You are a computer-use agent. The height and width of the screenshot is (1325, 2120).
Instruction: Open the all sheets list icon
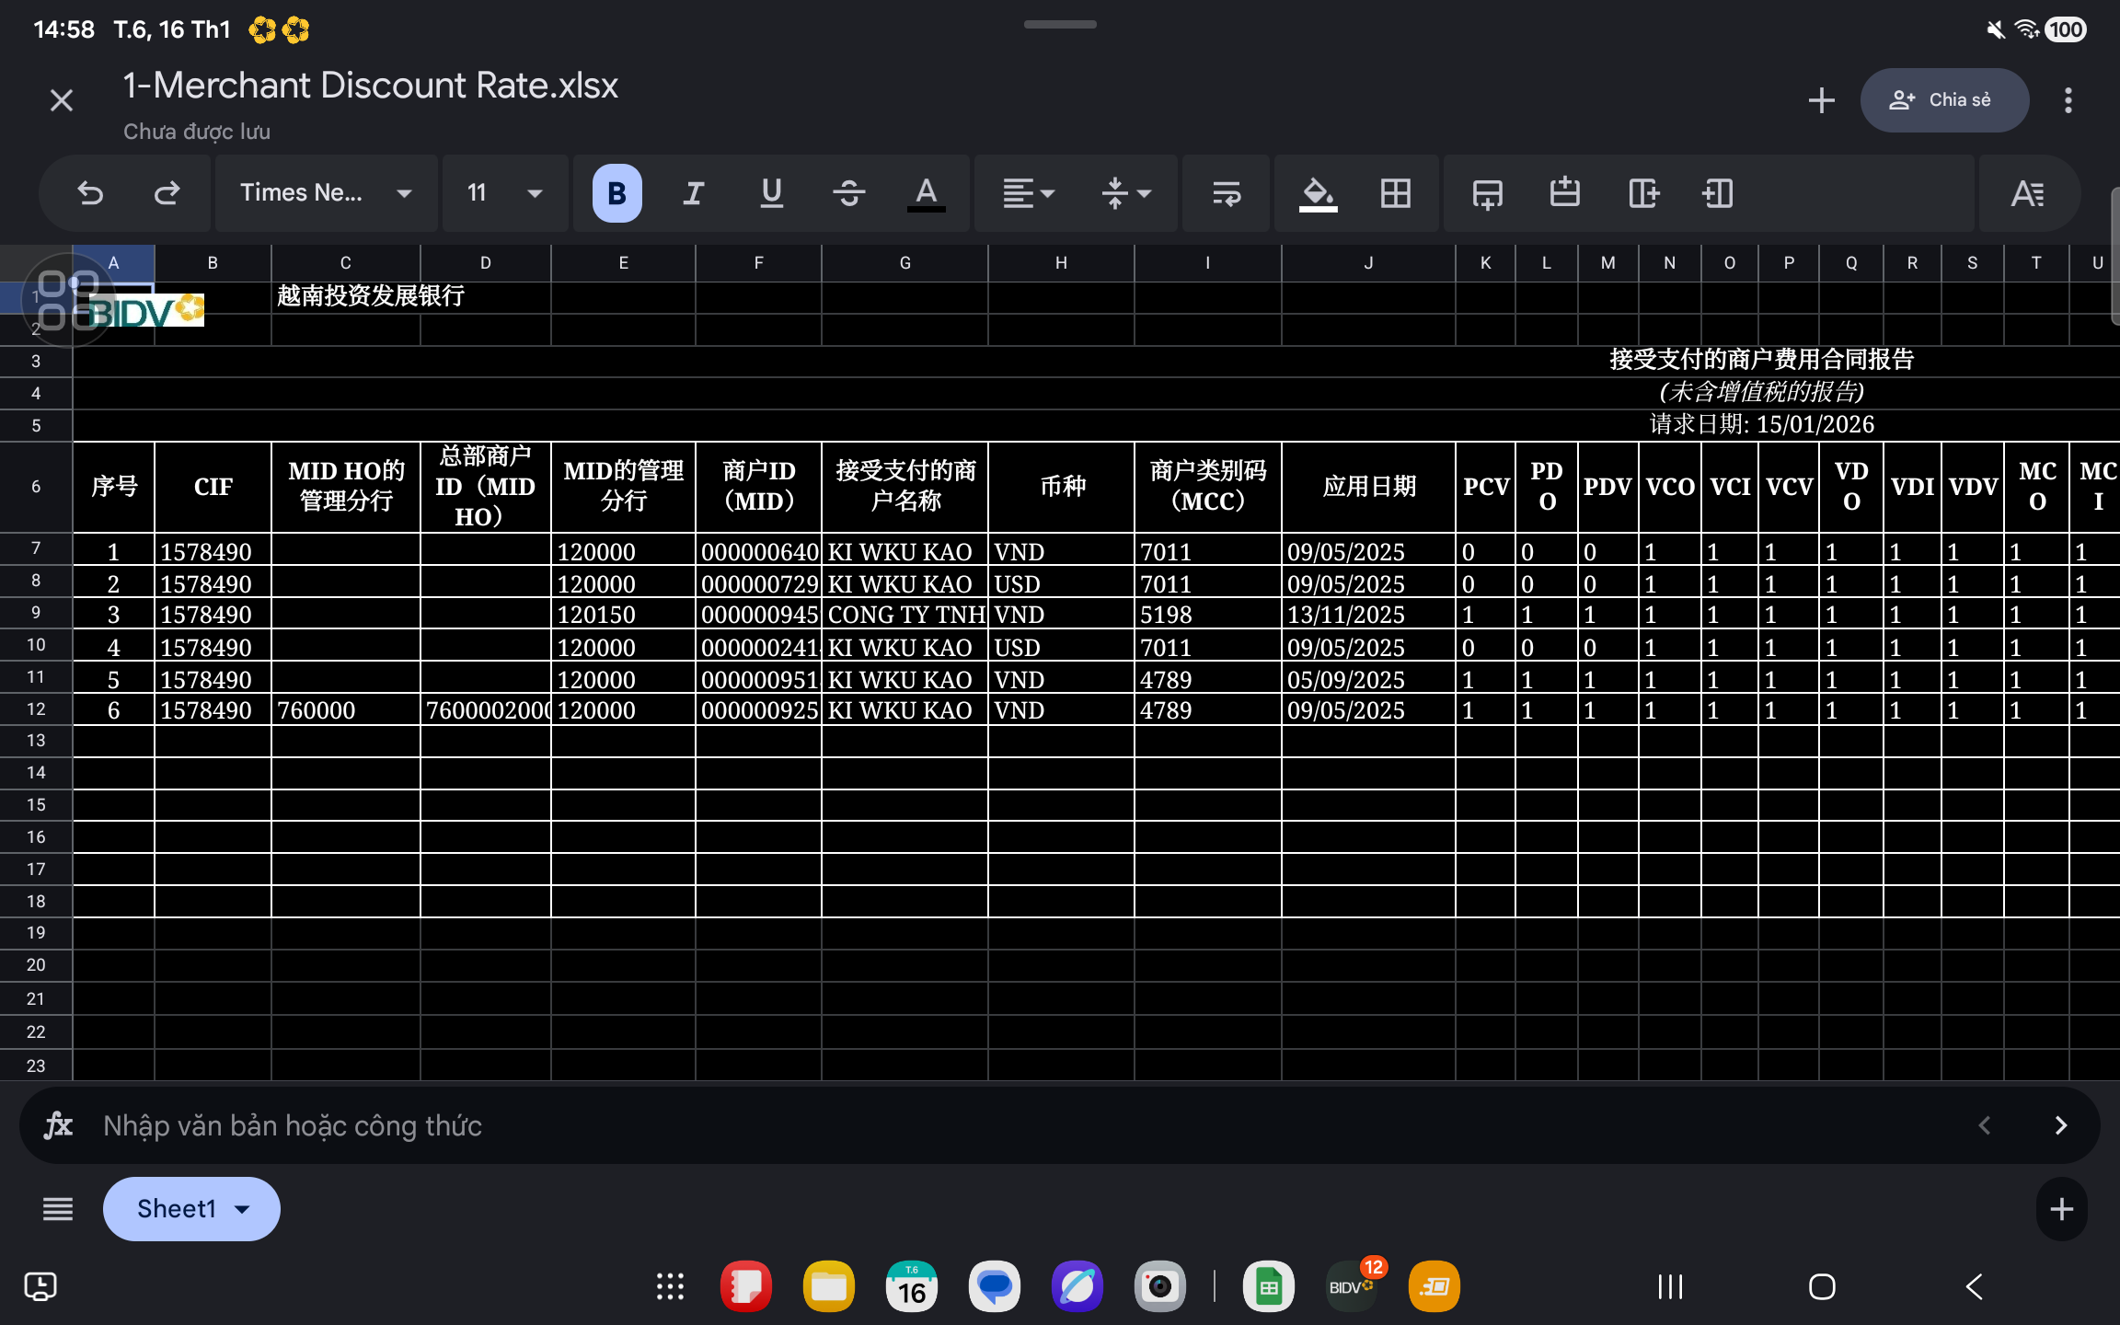58,1209
